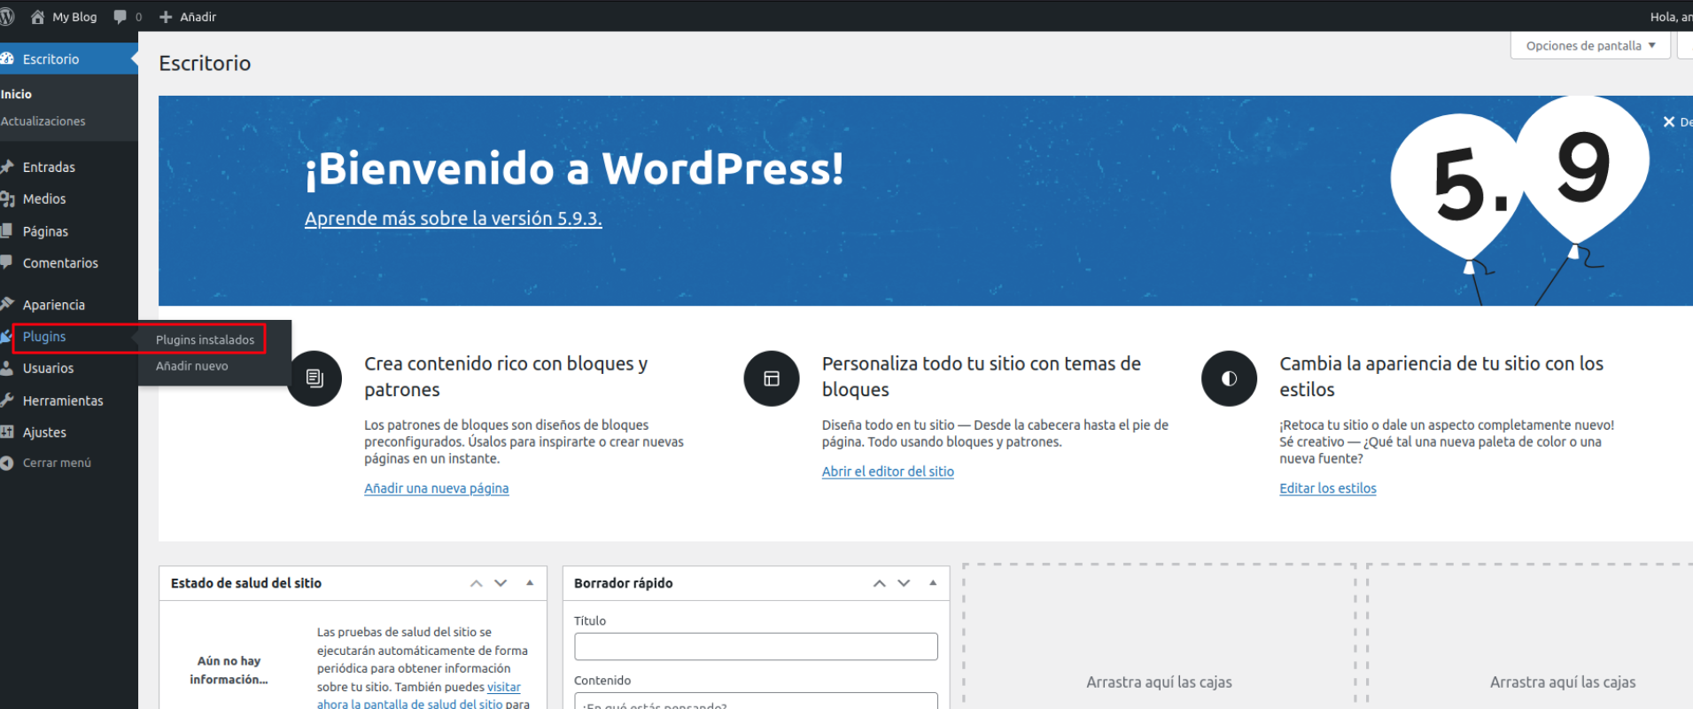This screenshot has height=709, width=1693.
Task: Click the Plugins plug icon
Action: tap(7, 337)
